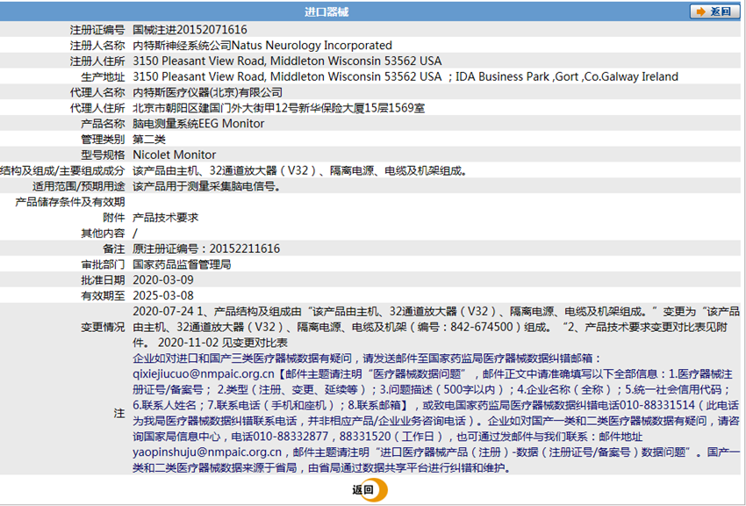Click the management category value "第二类"
Screen dimensions: 746x506
(149, 140)
